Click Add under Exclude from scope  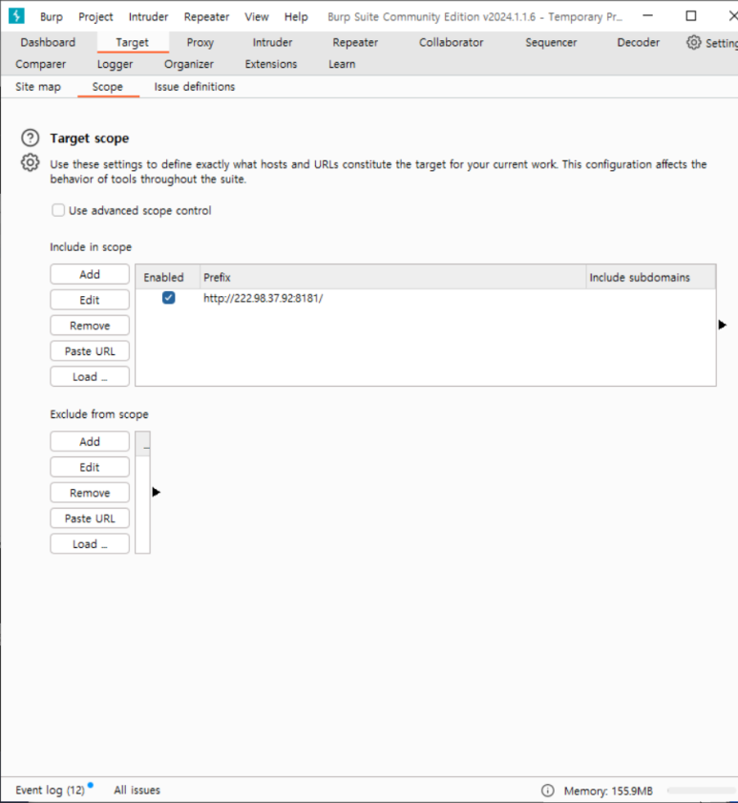(x=90, y=441)
